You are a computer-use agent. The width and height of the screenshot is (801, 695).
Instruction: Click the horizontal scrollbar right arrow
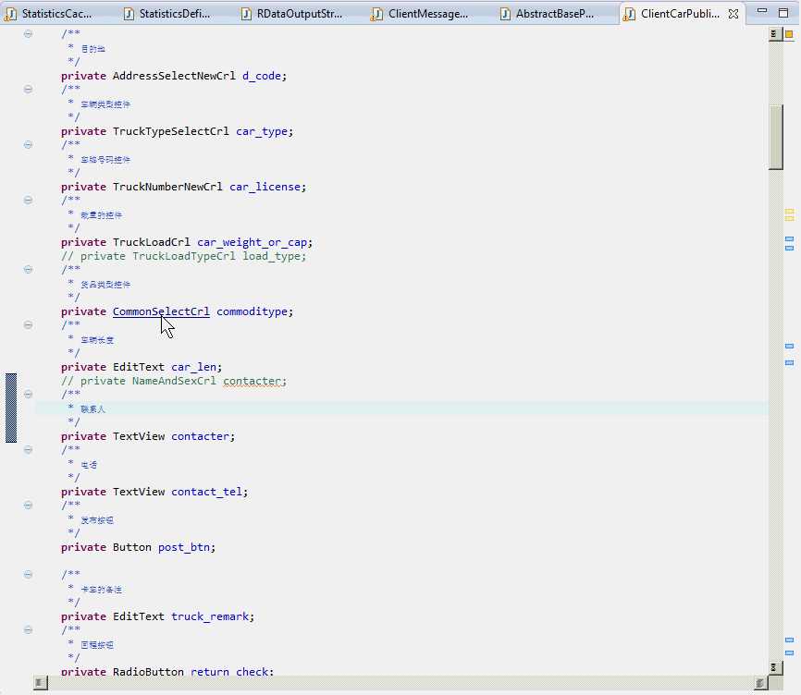point(760,682)
